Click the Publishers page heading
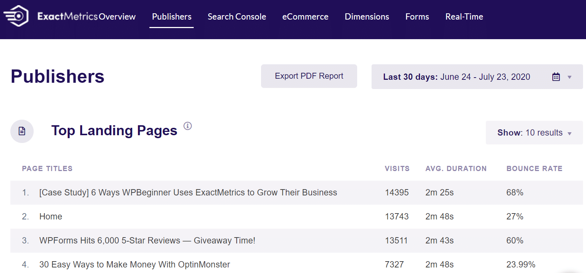586x273 pixels. point(58,76)
